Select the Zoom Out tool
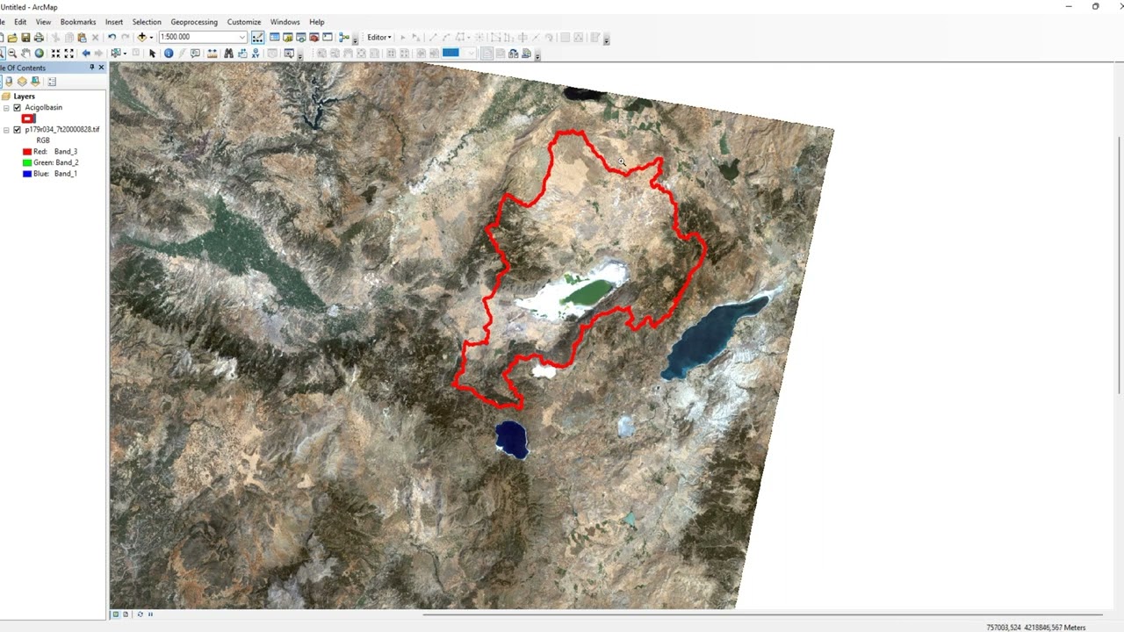The height and width of the screenshot is (632, 1124). point(12,54)
